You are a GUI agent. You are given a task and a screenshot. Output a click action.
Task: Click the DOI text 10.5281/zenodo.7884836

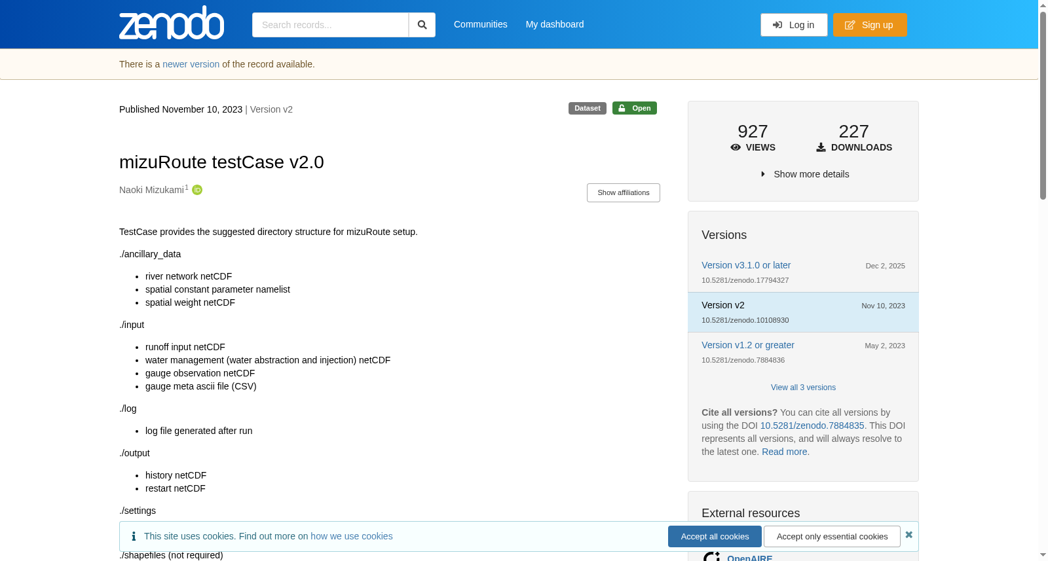tap(743, 360)
